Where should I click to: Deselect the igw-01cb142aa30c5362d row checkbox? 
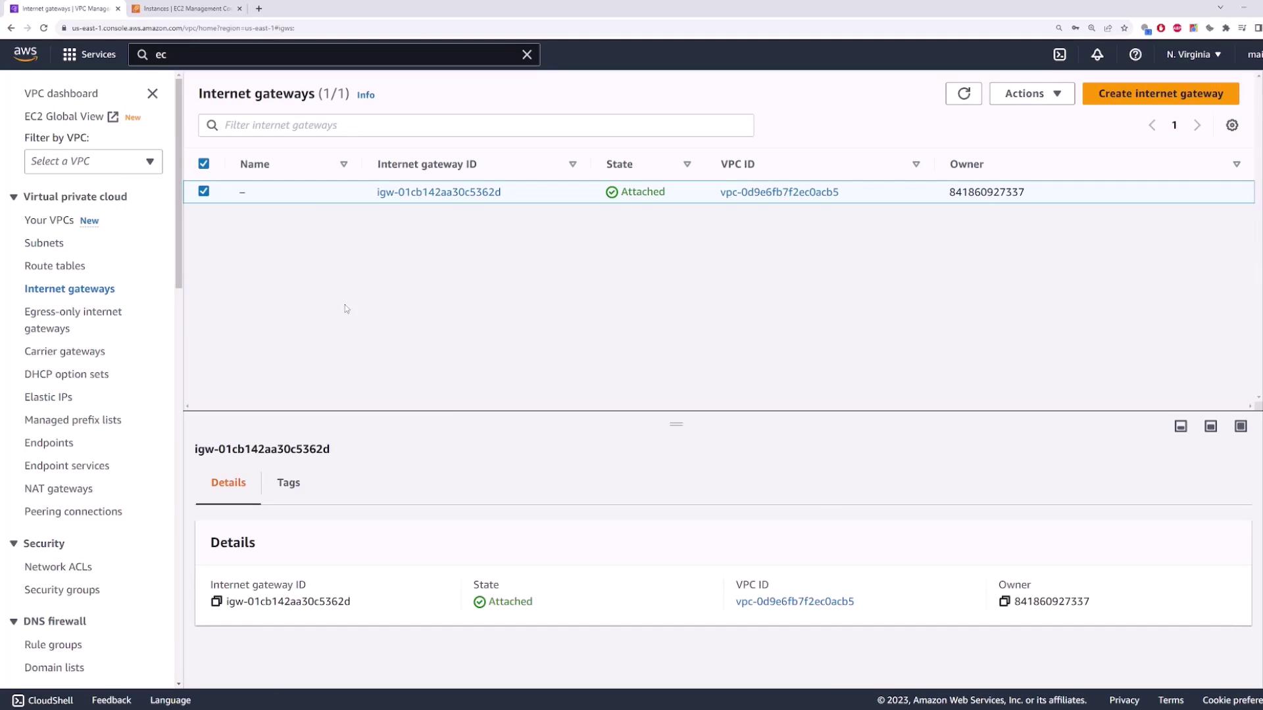point(204,191)
